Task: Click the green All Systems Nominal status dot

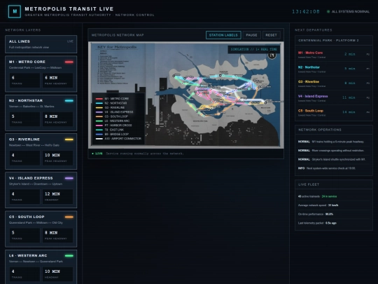Action: [x=328, y=12]
